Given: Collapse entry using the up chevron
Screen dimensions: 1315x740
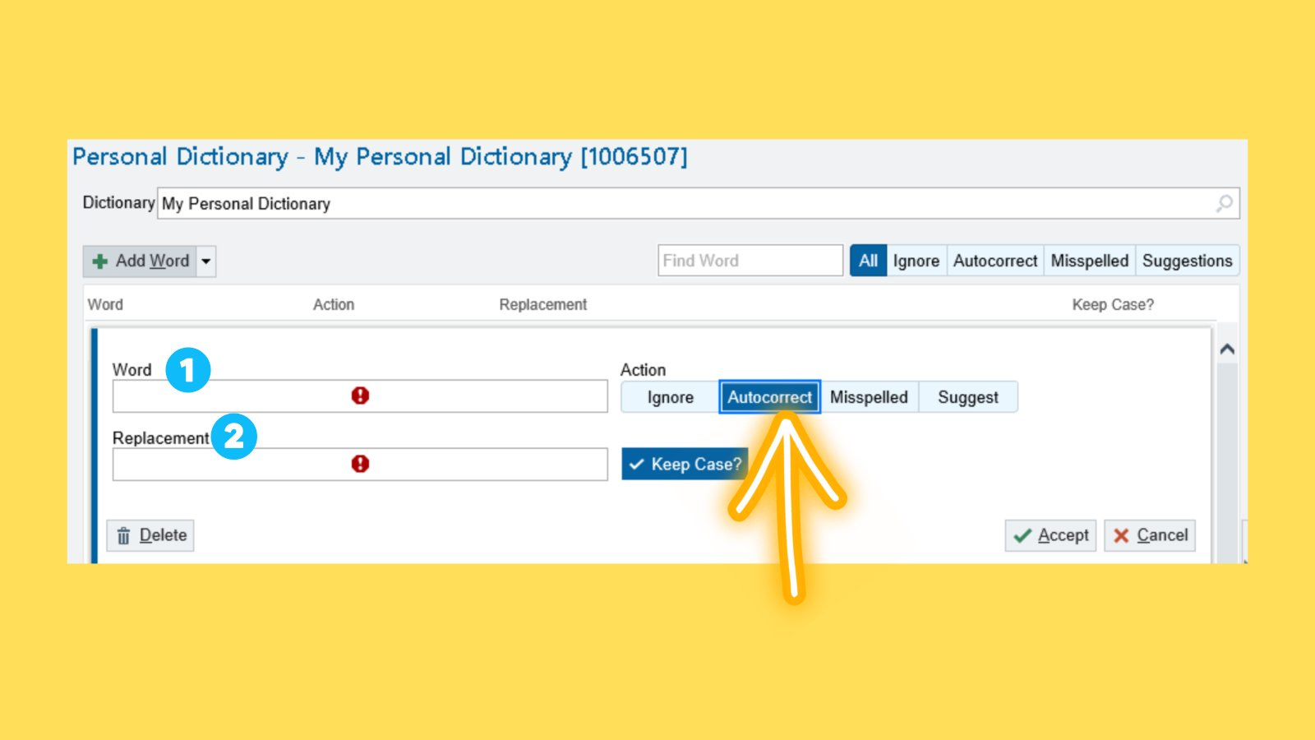Looking at the screenshot, I should coord(1227,349).
